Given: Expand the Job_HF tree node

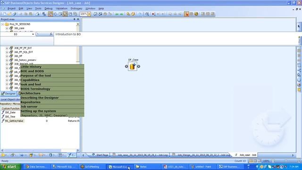Looking at the screenshot, I should pyautogui.click(x=7, y=56).
